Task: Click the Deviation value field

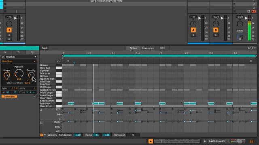Action: tap(133, 135)
